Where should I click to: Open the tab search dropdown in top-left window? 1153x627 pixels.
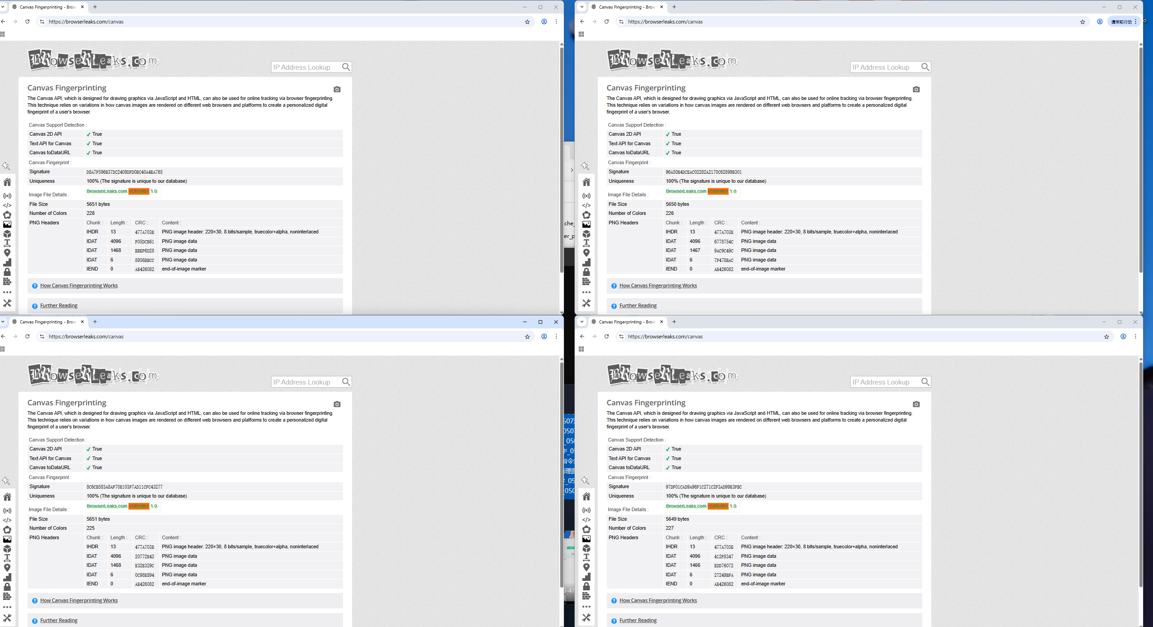click(x=3, y=7)
